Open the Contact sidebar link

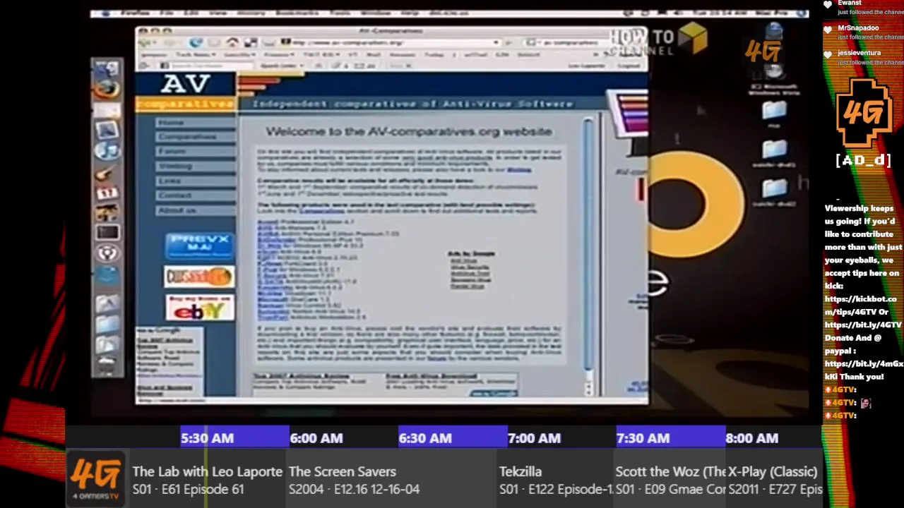(196, 195)
